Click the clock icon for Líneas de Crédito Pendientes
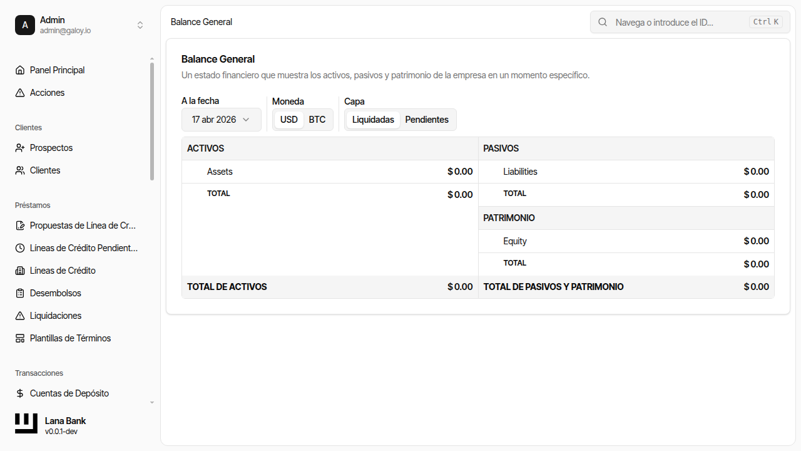The width and height of the screenshot is (801, 451). (20, 248)
